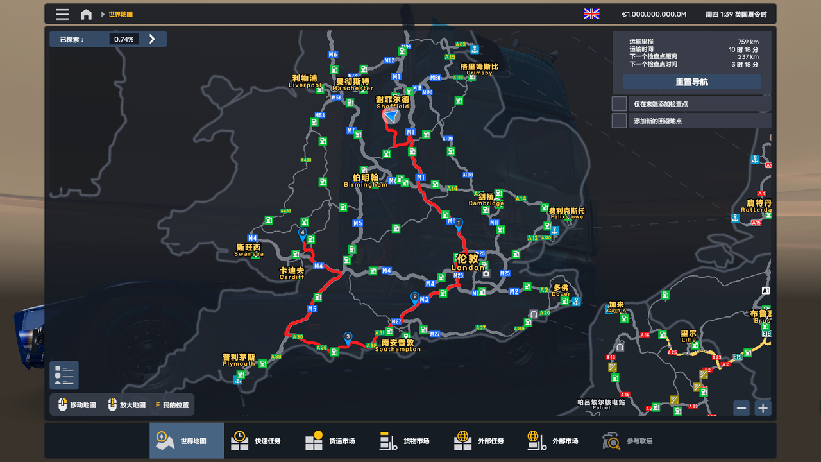The width and height of the screenshot is (821, 462).
Task: Click 格里姆斯比 Grimsby city label
Action: 479,69
